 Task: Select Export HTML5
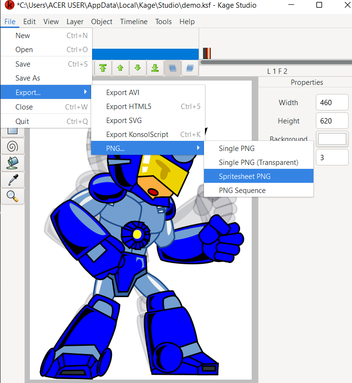click(148, 107)
